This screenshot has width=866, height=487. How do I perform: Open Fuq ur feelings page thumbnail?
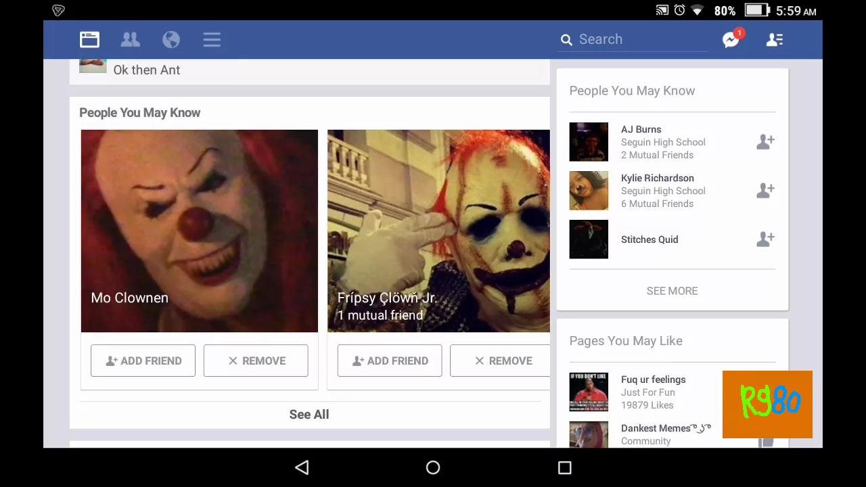(589, 392)
